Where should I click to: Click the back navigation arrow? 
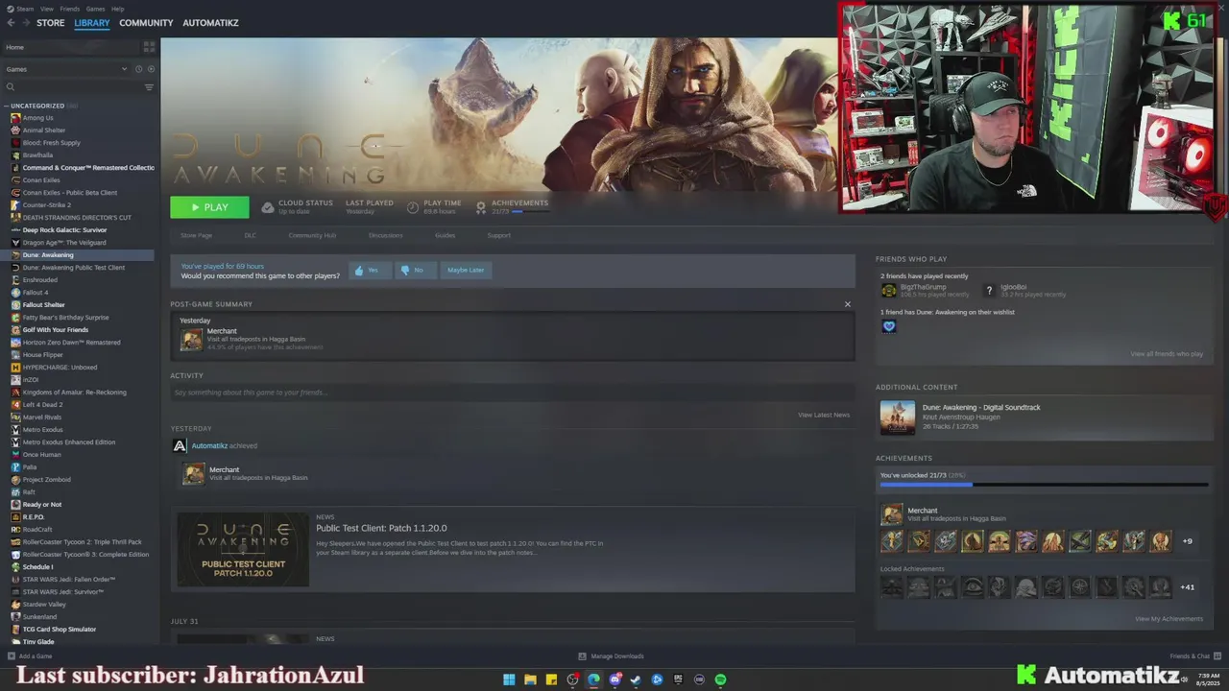coord(11,23)
